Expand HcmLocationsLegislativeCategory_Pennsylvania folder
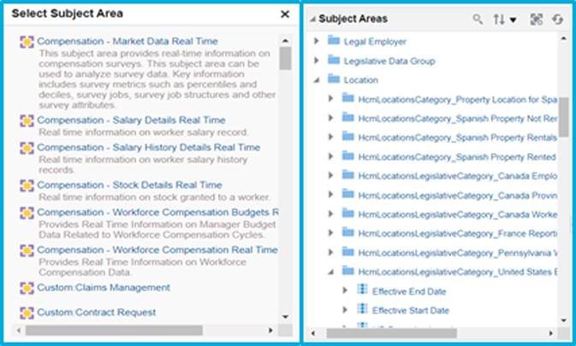The image size is (576, 346). [x=330, y=252]
